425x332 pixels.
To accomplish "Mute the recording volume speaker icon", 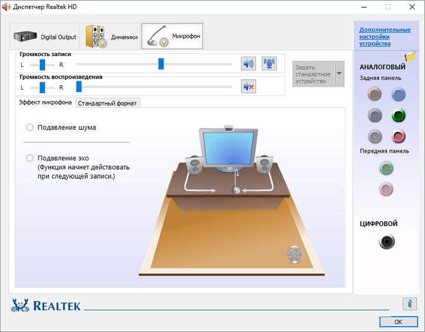I will coord(249,64).
